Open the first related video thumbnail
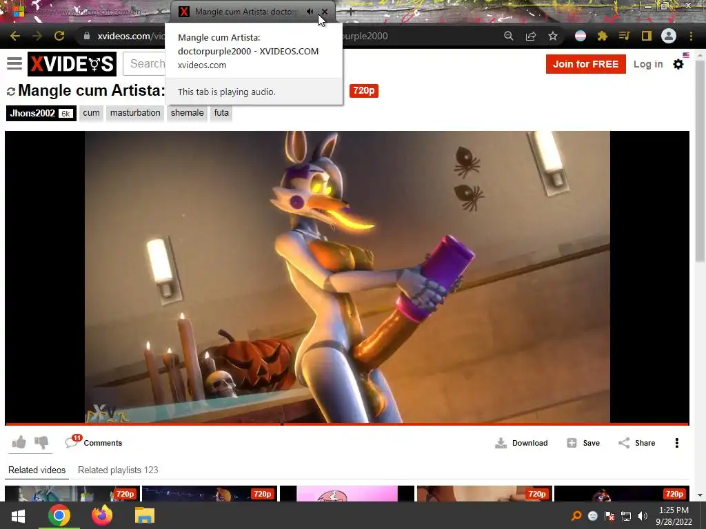The image size is (706, 529). pos(72,493)
